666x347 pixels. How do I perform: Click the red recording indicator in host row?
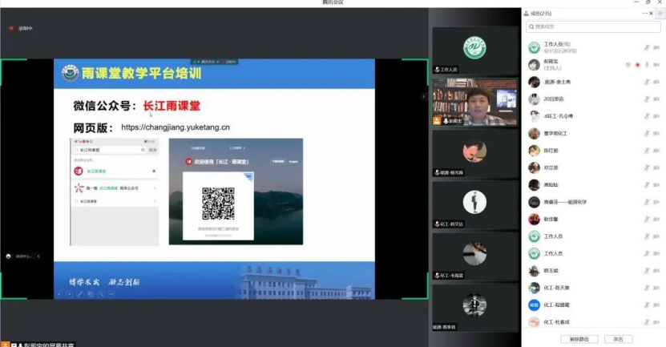pyautogui.click(x=637, y=65)
